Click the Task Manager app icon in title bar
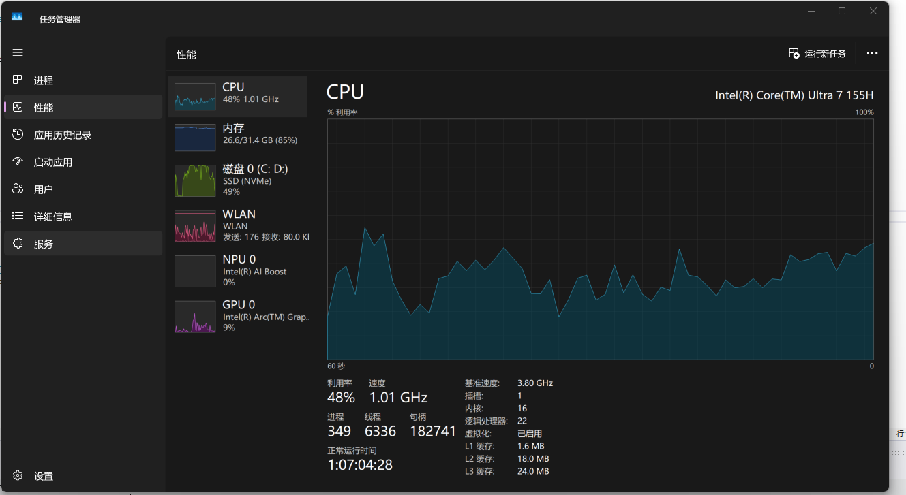Image resolution: width=906 pixels, height=495 pixels. 17,17
